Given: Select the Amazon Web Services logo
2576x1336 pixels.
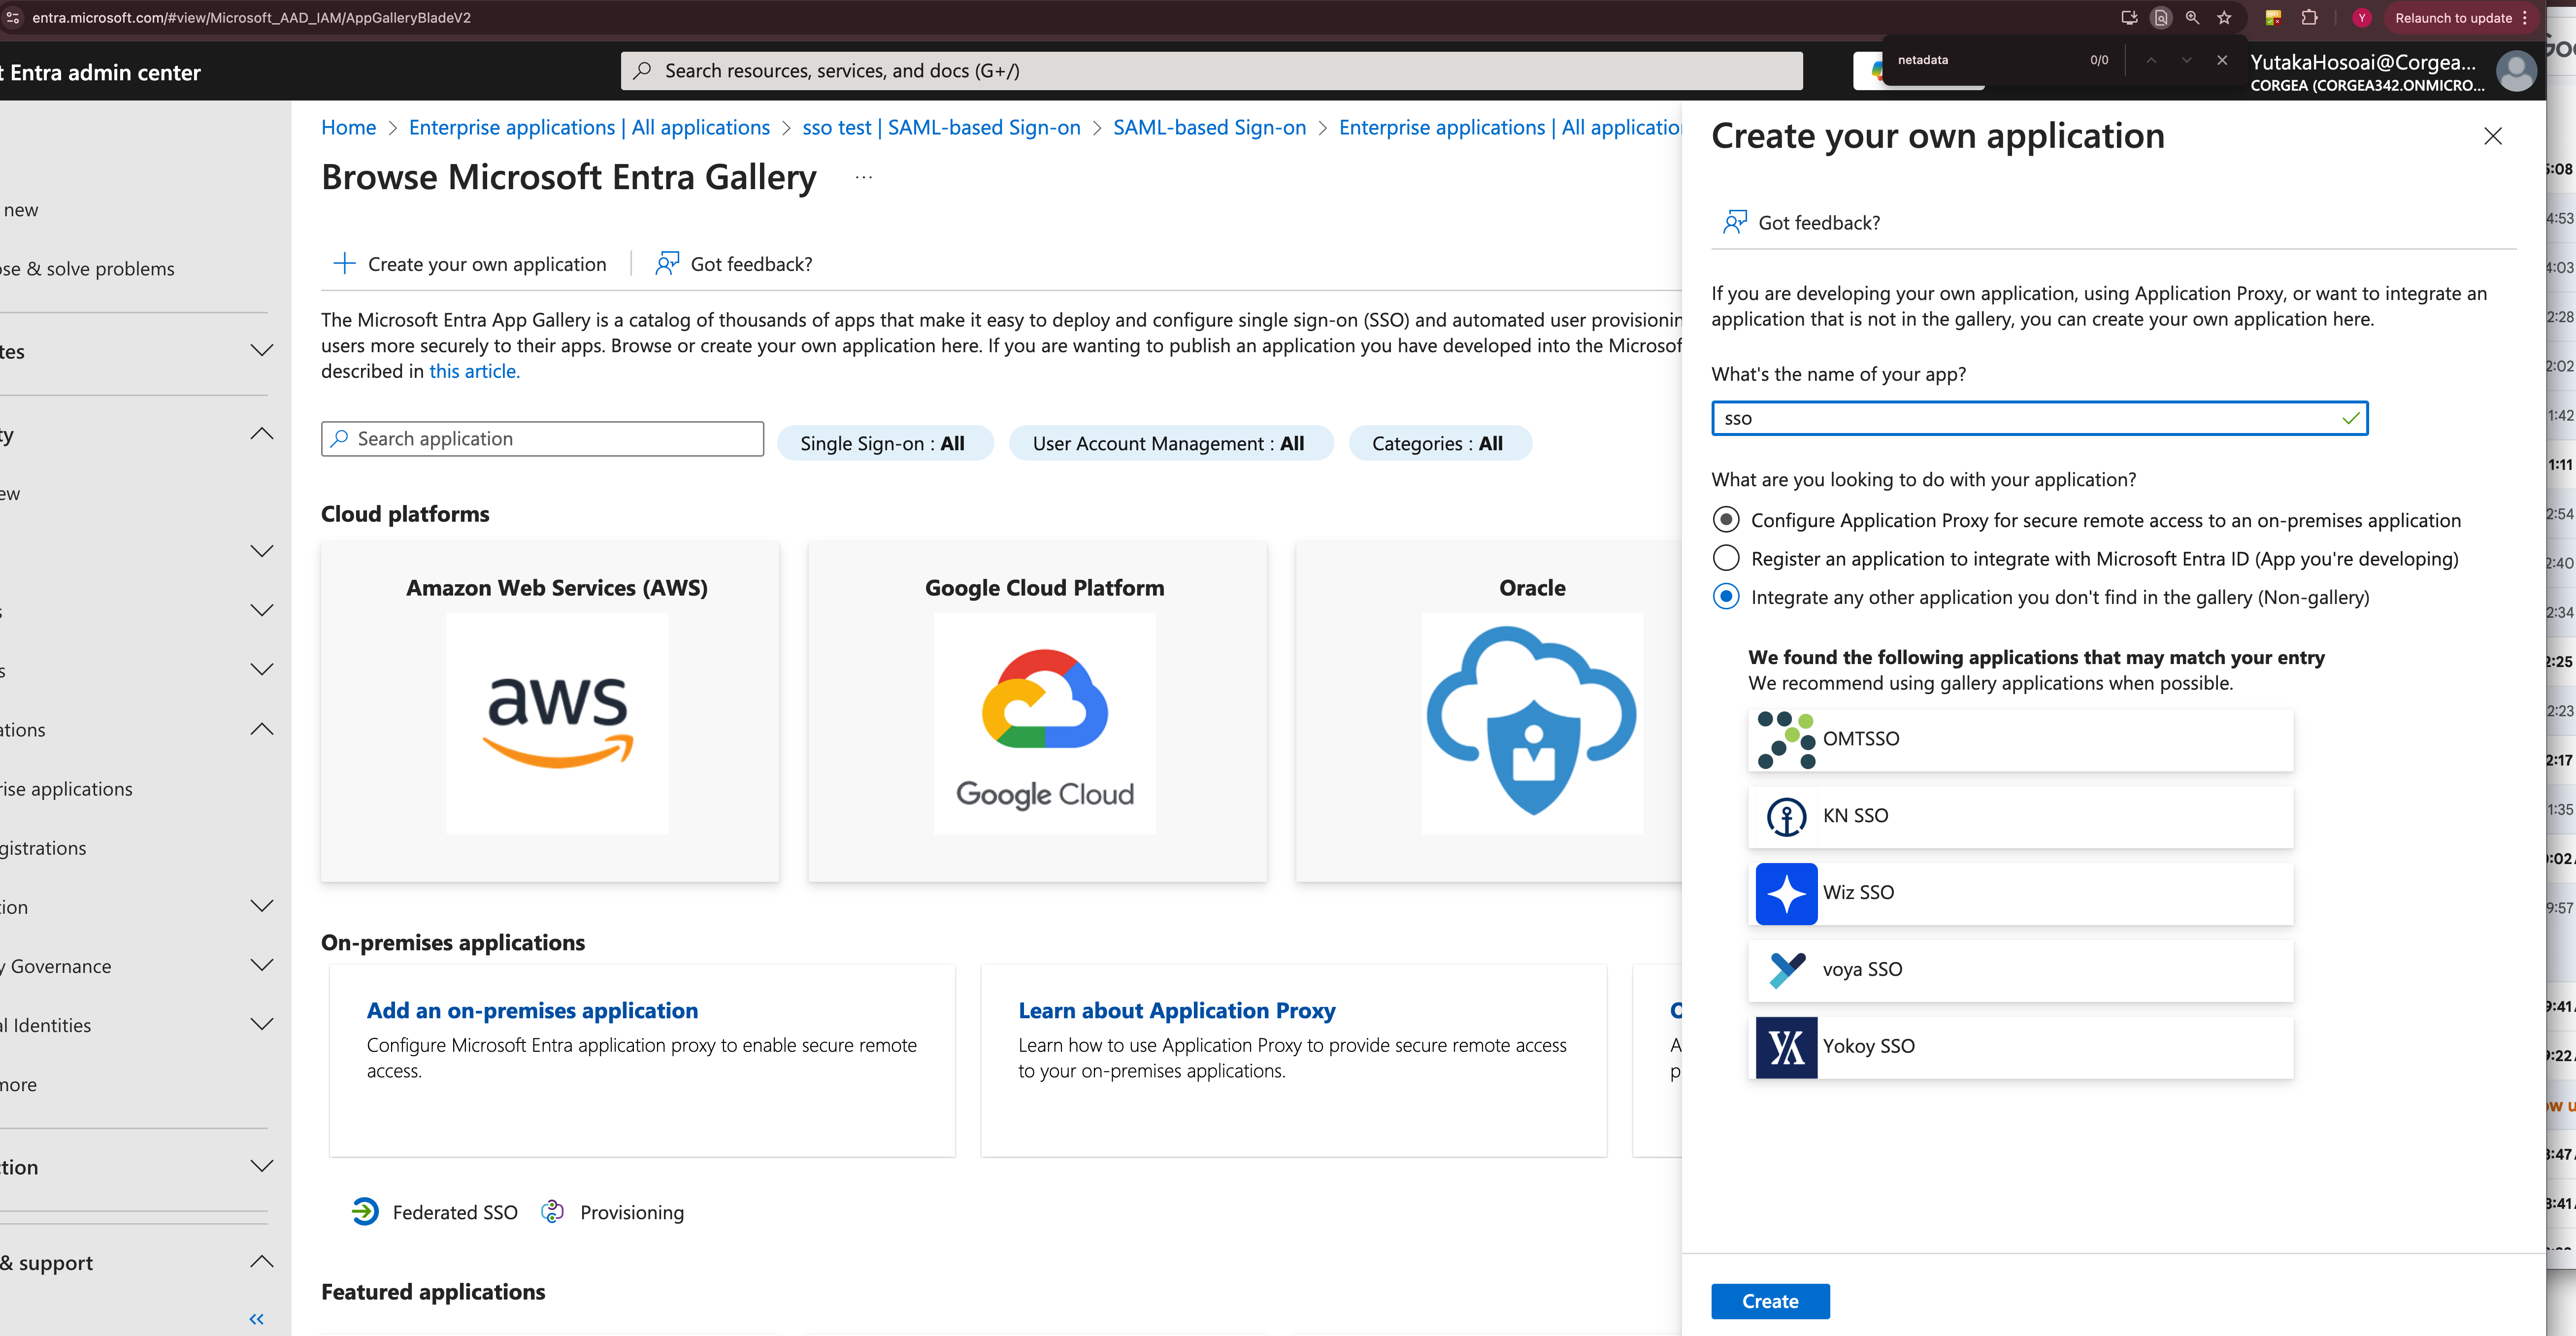Looking at the screenshot, I should point(557,723).
